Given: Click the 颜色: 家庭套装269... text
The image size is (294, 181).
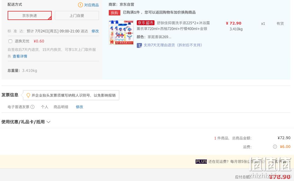Looking at the screenshot, I should pos(154,37).
